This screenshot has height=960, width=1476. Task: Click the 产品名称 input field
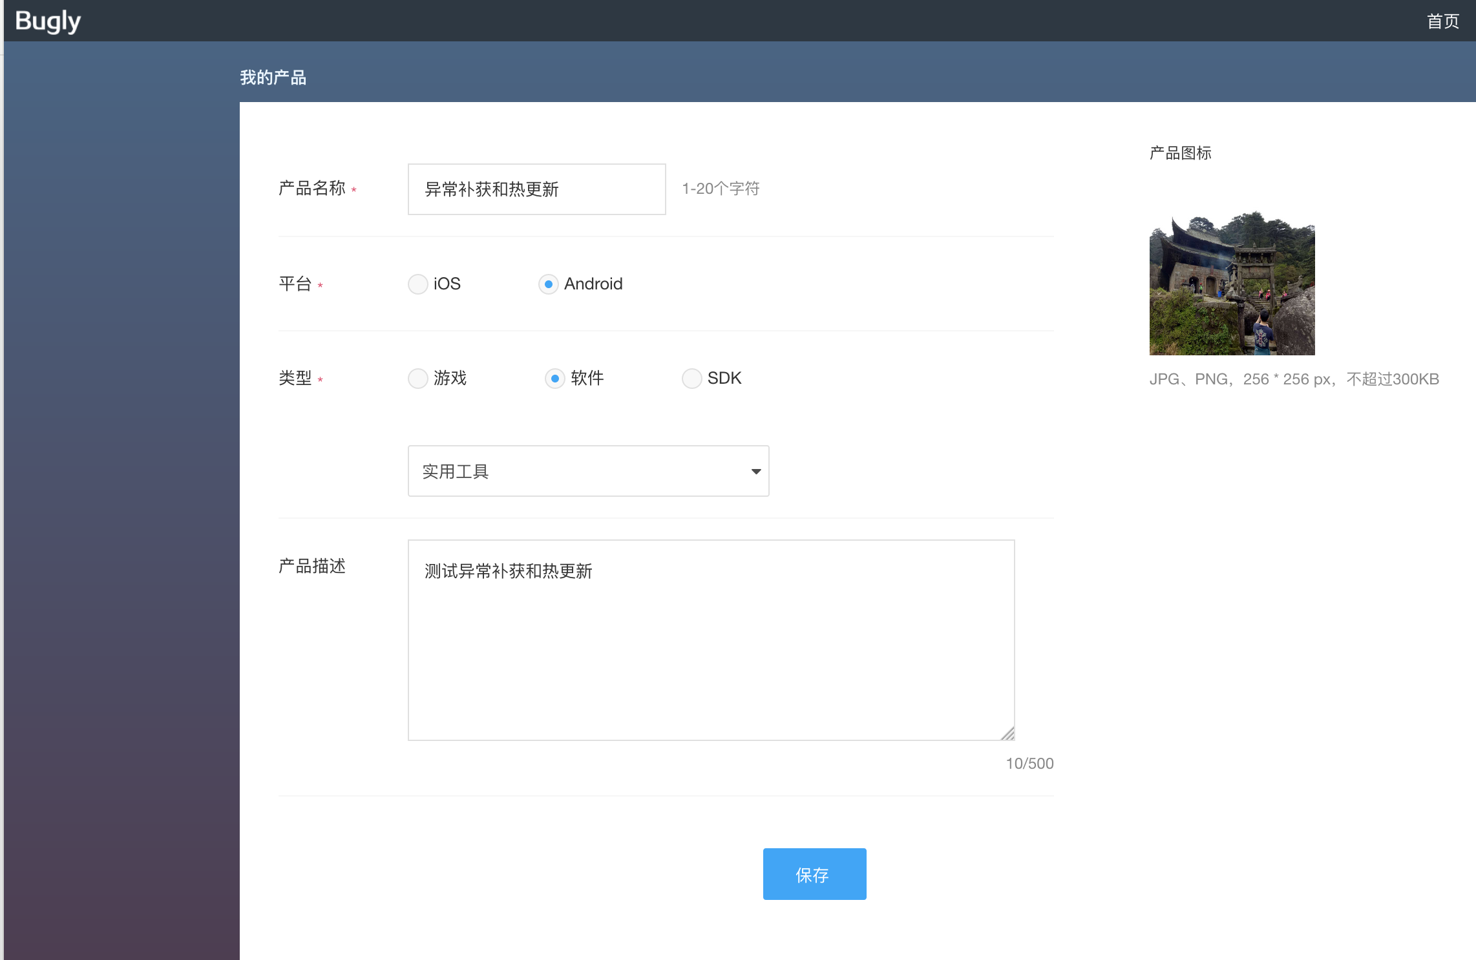pos(536,189)
